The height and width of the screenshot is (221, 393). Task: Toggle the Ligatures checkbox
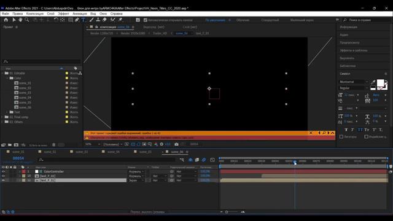(x=341, y=137)
